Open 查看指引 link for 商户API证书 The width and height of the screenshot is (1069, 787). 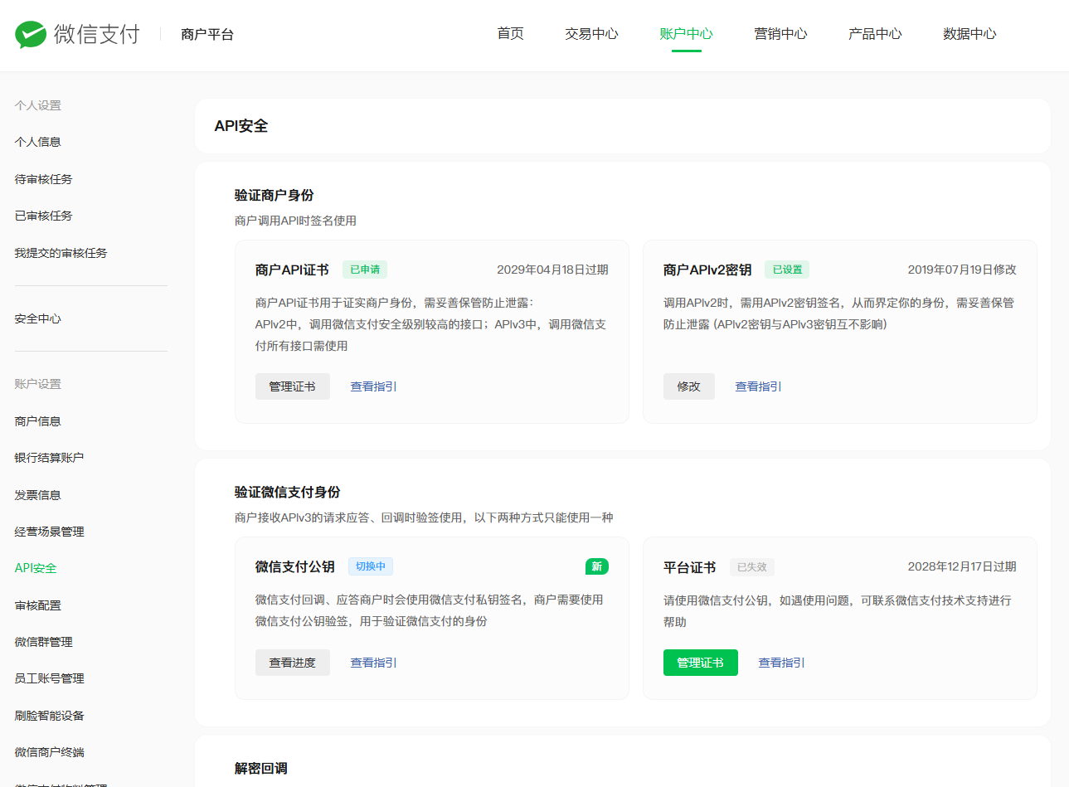coord(373,386)
